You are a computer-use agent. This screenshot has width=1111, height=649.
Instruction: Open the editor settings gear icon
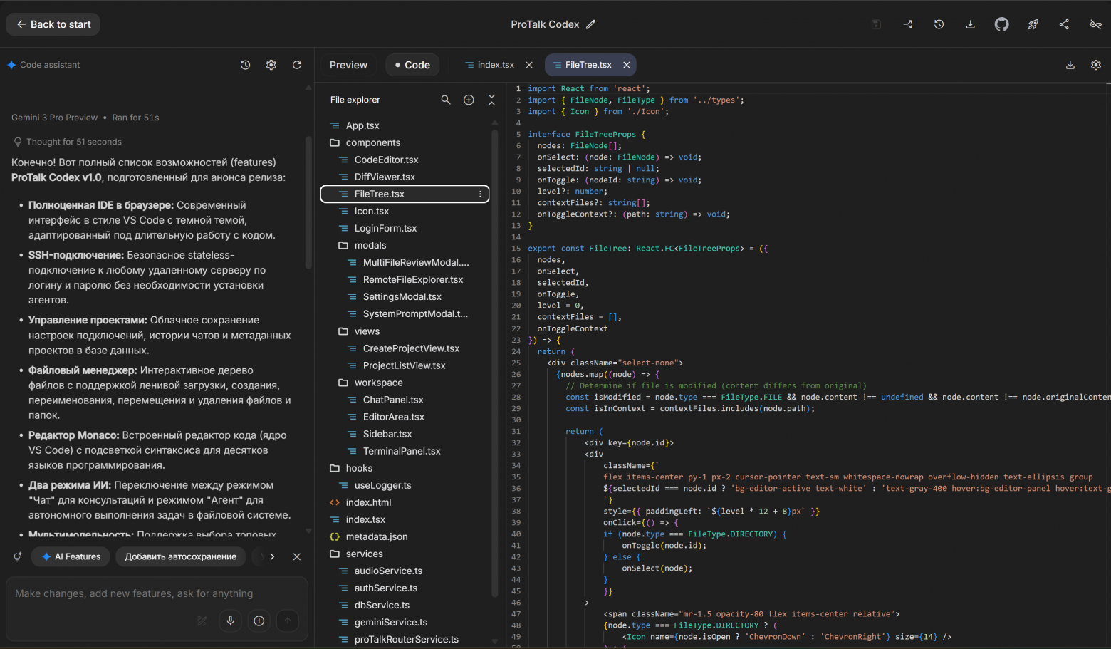click(x=1096, y=65)
